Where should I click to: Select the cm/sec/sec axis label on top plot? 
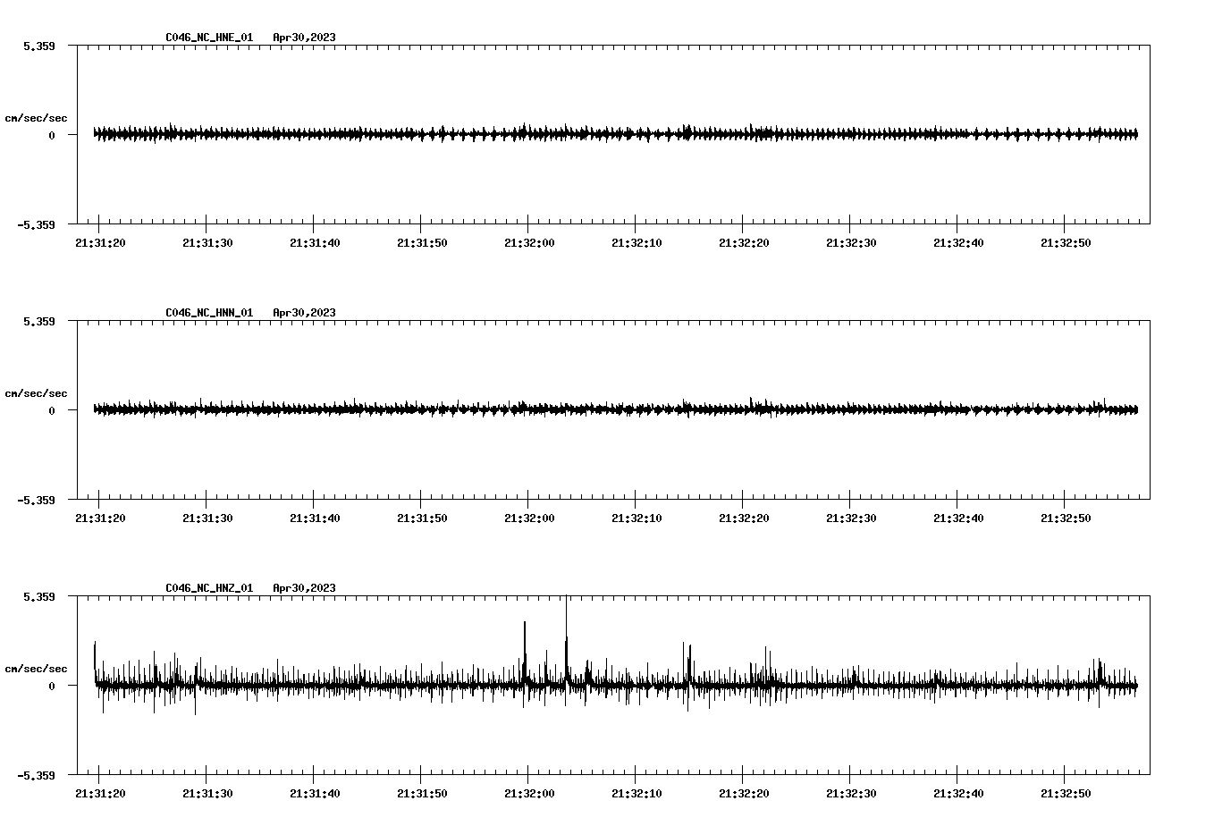tap(37, 117)
